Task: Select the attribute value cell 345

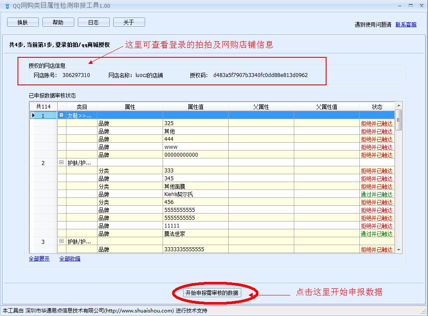Action: (x=195, y=179)
